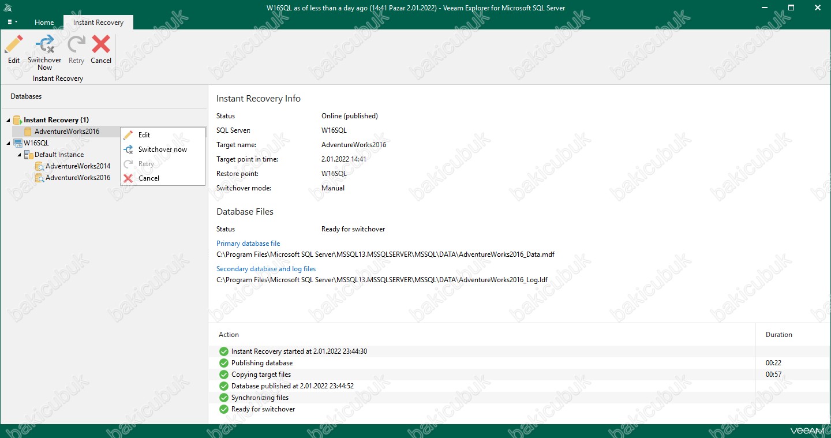Select the Instant Recovery tab
Image resolution: width=831 pixels, height=438 pixels.
(x=98, y=23)
